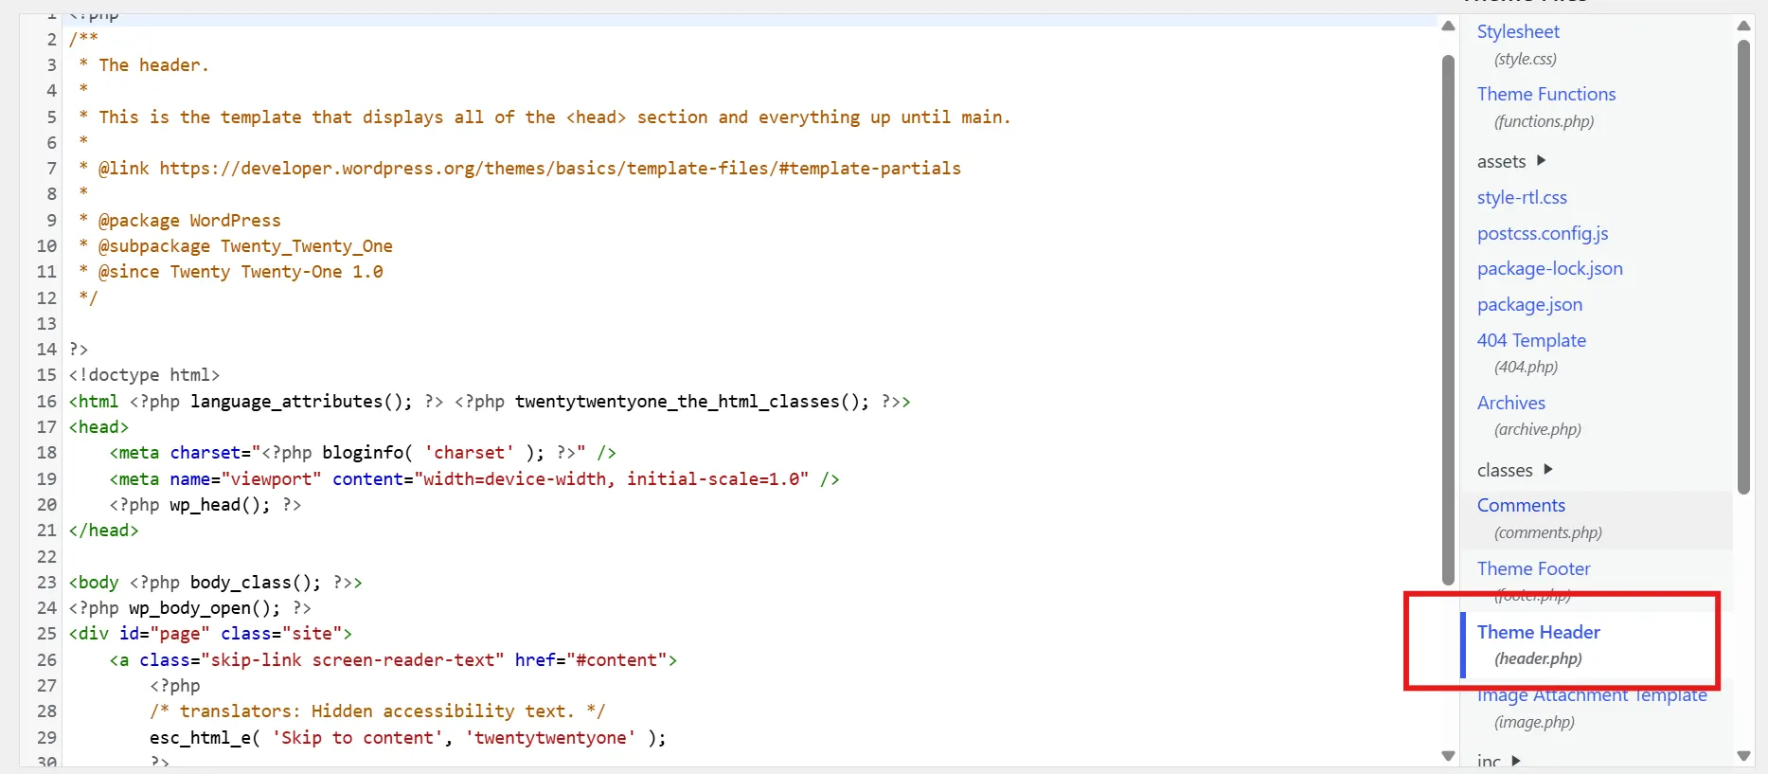Open the Comments template file
The width and height of the screenshot is (1768, 774).
pos(1521,505)
